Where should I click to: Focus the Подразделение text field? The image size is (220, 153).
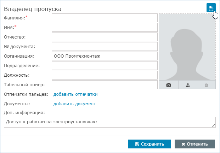(x=104, y=66)
